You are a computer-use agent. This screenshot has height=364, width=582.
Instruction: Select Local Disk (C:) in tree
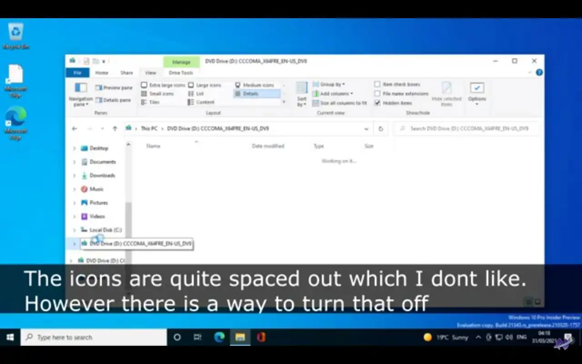(x=101, y=230)
